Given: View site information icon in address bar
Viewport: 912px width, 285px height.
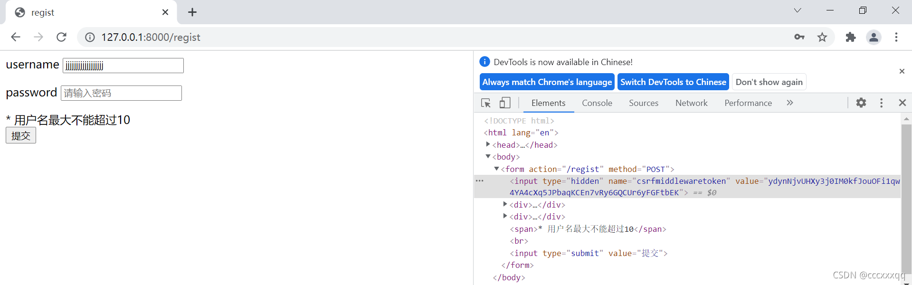Looking at the screenshot, I should (90, 37).
